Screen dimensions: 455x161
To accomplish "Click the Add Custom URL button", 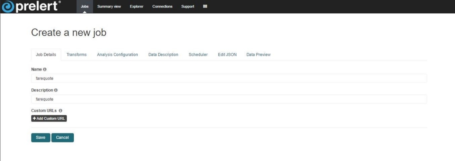I will [49, 118].
